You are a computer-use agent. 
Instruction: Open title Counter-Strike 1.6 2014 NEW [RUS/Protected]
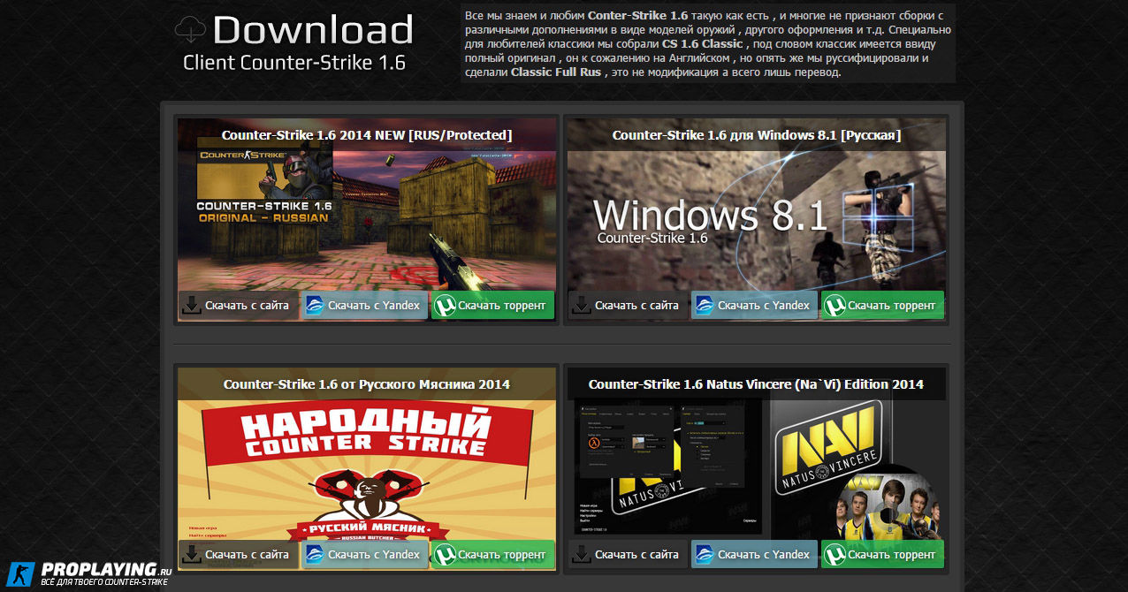point(367,135)
